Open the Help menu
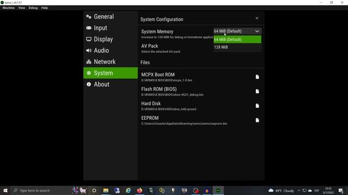 pyautogui.click(x=45, y=8)
